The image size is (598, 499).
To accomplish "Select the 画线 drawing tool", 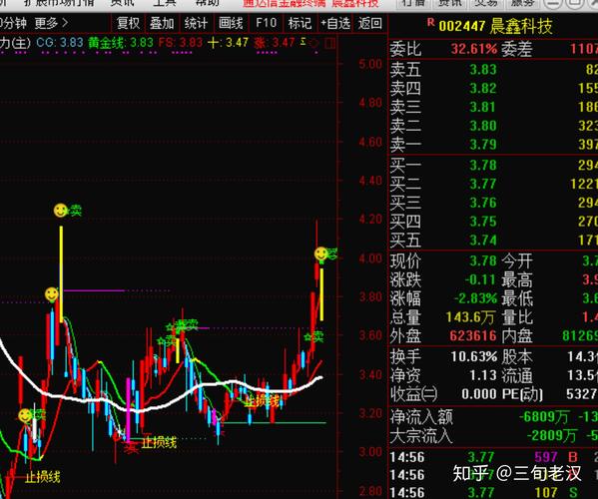I will (x=231, y=23).
